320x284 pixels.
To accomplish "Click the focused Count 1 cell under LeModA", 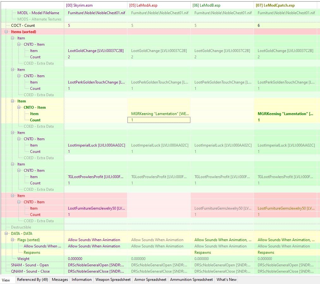I will (x=159, y=120).
